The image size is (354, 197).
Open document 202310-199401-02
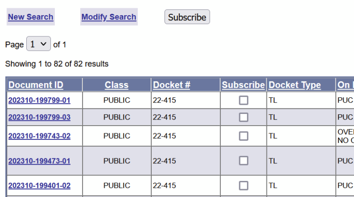pyautogui.click(x=39, y=186)
